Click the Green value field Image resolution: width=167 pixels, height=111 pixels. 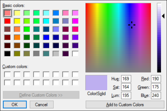[156, 87]
